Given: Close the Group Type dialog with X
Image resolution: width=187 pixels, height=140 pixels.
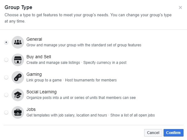Looking at the screenshot, I should pos(180,8).
